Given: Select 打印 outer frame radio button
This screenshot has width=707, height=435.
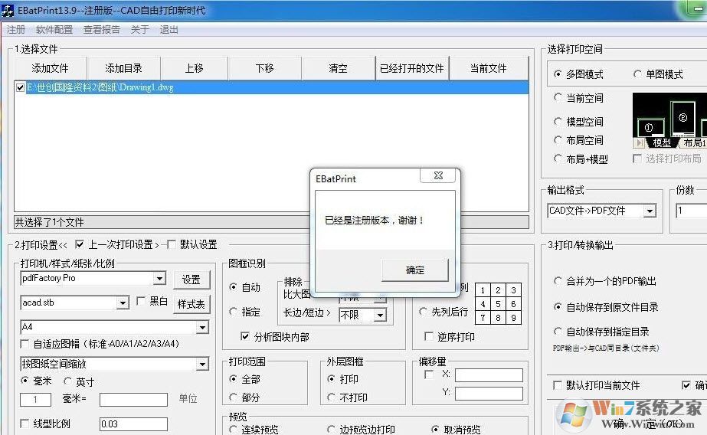Looking at the screenshot, I should click(x=331, y=379).
